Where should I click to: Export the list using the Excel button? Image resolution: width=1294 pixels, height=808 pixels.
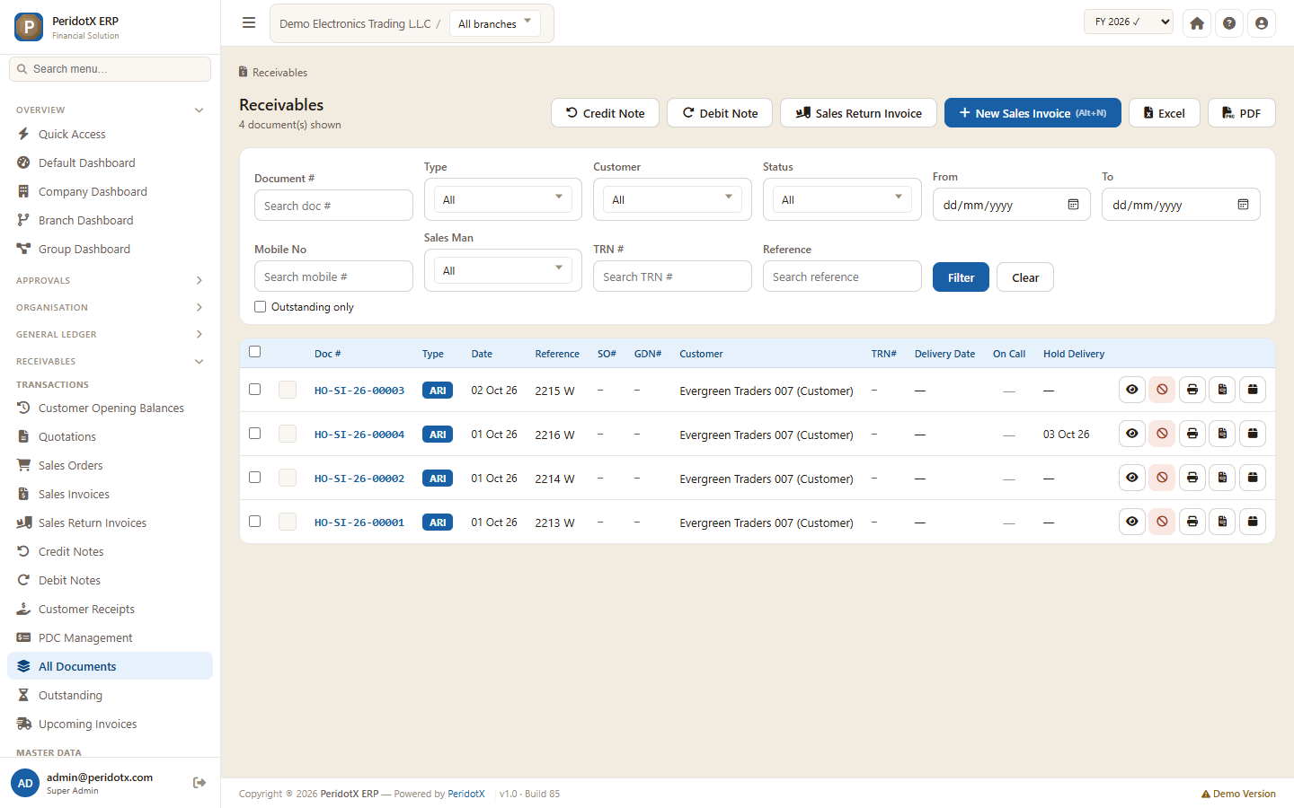click(1164, 113)
